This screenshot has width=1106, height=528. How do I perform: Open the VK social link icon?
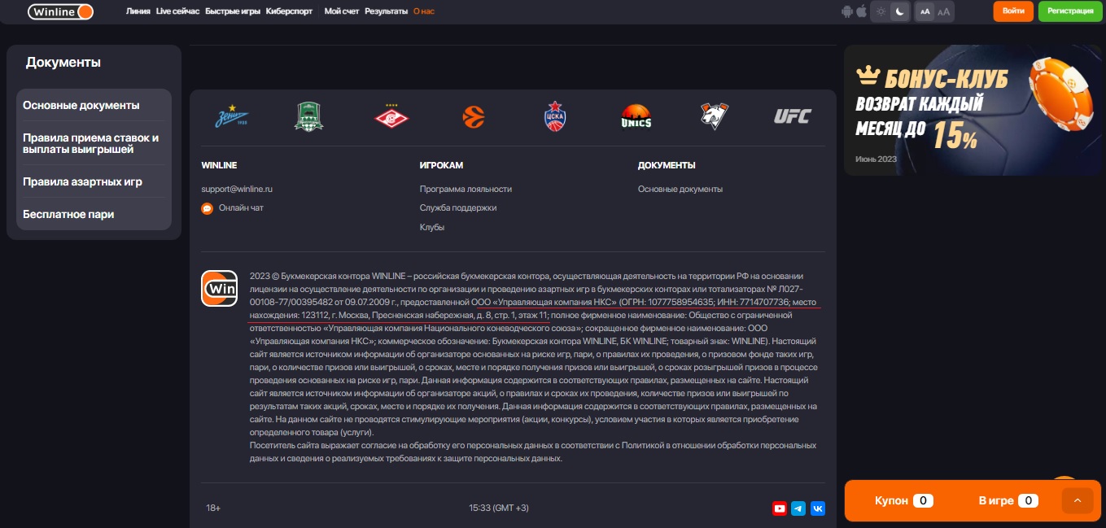tap(818, 508)
